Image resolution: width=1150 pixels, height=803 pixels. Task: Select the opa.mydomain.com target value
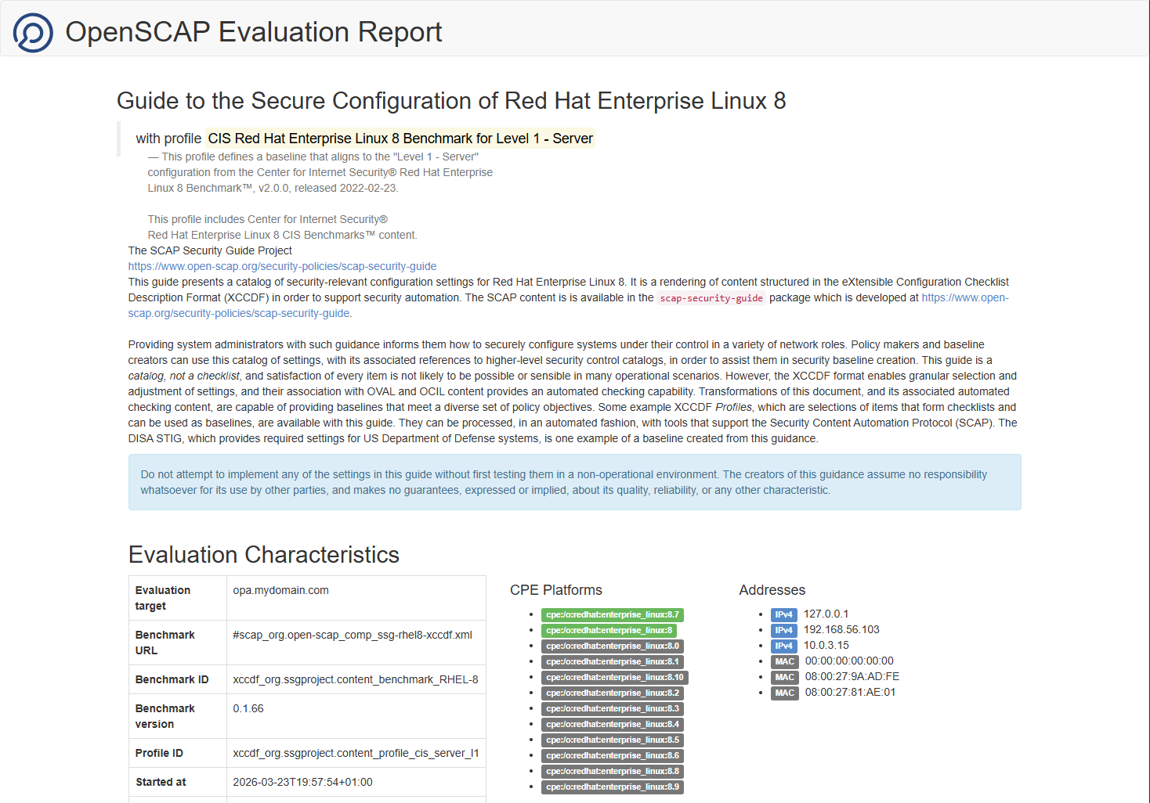click(x=280, y=590)
